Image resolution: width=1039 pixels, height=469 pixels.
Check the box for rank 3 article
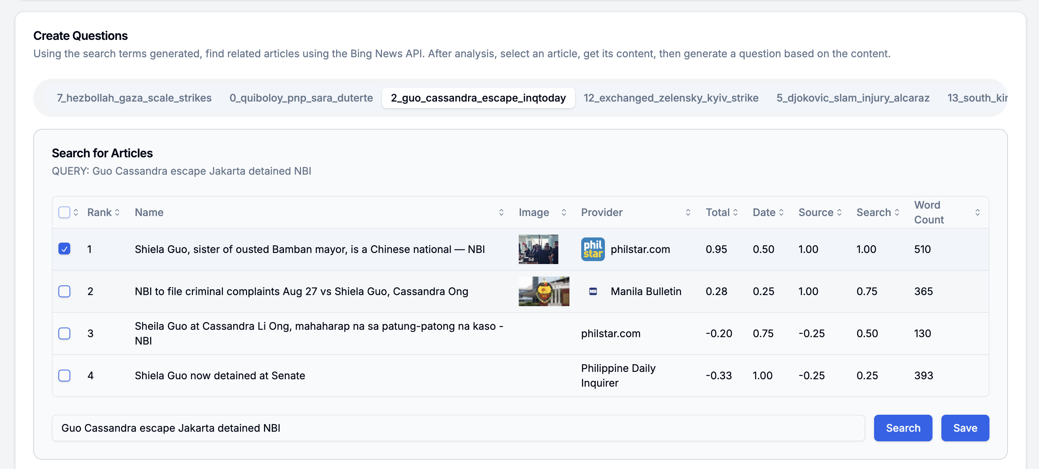click(x=64, y=333)
